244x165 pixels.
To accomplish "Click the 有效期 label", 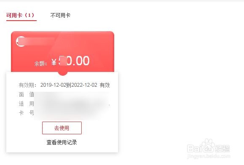I will [28, 85].
